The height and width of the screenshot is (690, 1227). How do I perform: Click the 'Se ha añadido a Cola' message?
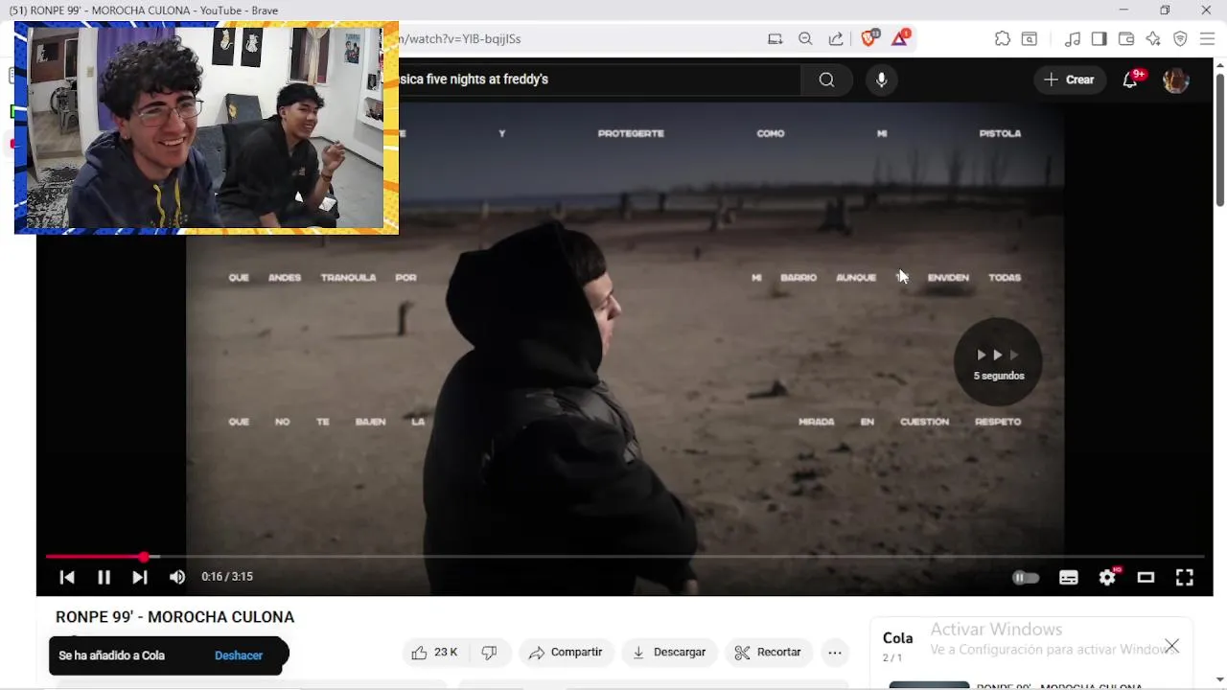(x=111, y=655)
